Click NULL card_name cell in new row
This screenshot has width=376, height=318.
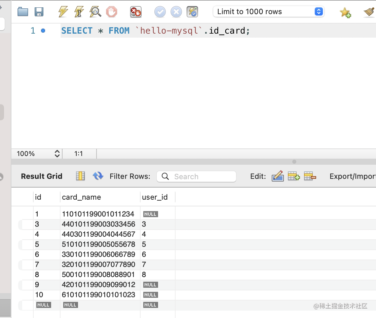[x=70, y=305]
